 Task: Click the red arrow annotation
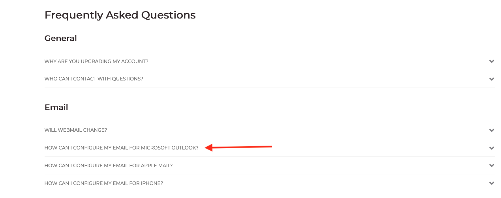tap(239, 148)
